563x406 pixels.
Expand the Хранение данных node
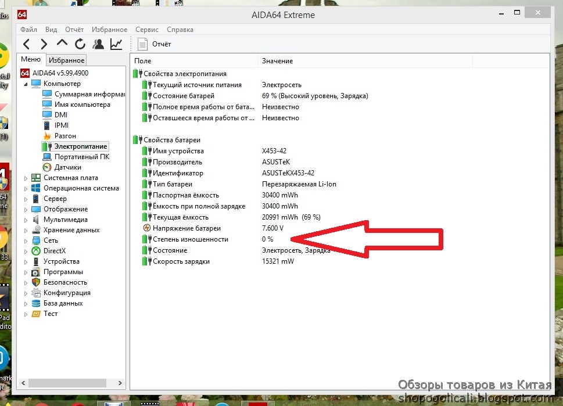point(26,230)
